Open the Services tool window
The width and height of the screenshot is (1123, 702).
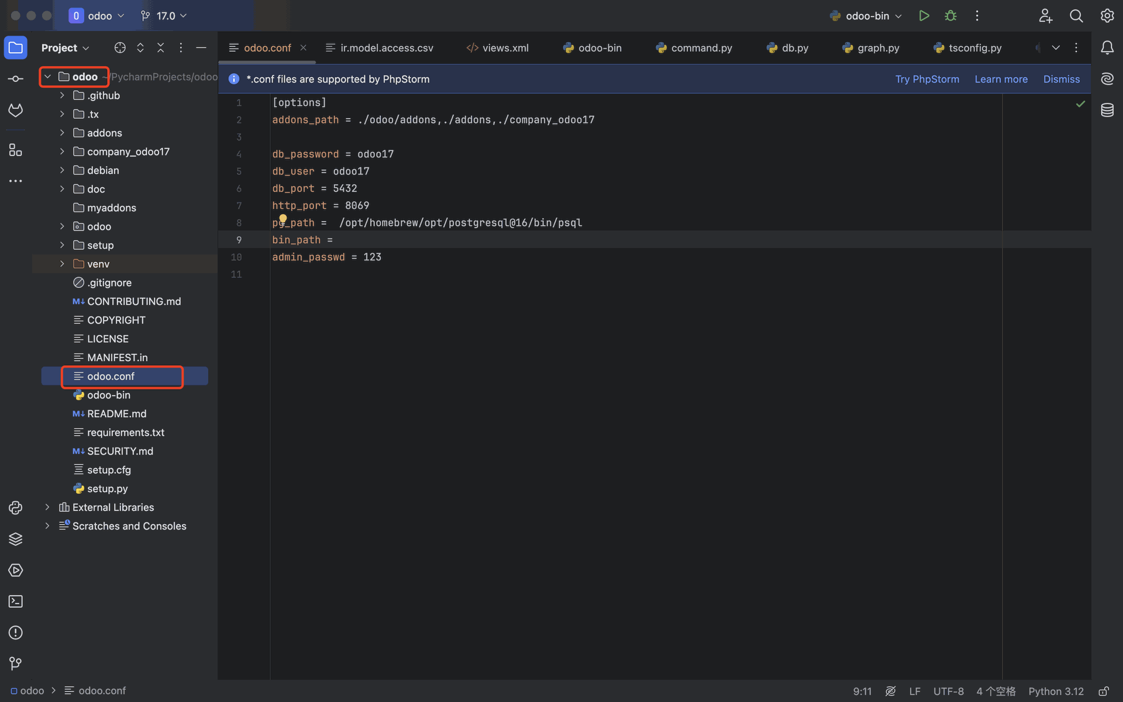(x=16, y=570)
